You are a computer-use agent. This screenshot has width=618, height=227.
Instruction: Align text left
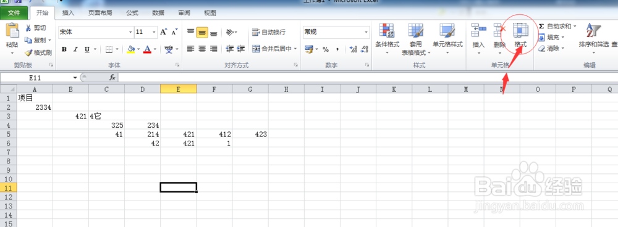tap(191, 49)
